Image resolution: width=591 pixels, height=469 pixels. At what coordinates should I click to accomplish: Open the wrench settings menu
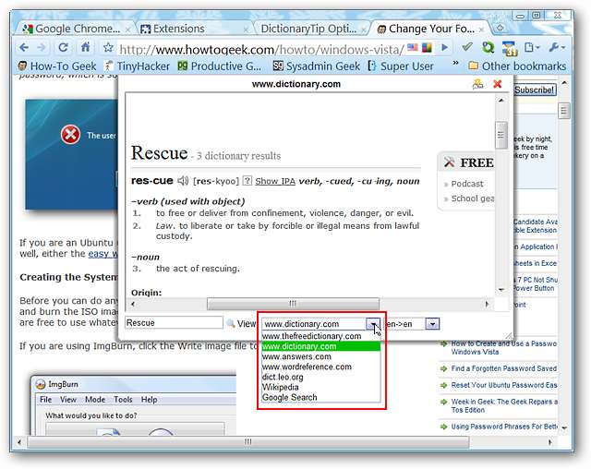tap(557, 47)
